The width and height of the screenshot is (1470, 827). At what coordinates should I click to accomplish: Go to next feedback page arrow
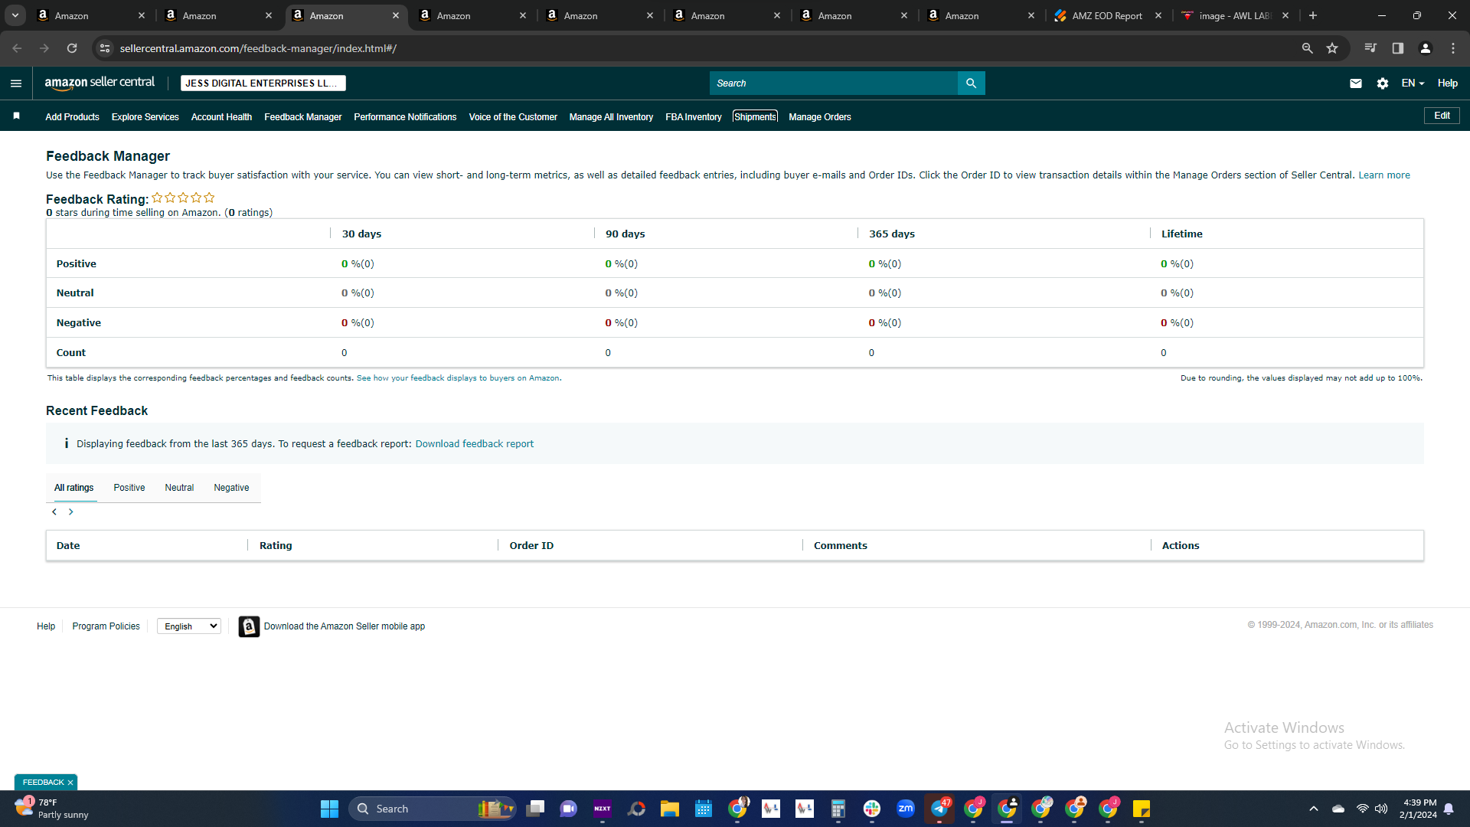point(71,512)
